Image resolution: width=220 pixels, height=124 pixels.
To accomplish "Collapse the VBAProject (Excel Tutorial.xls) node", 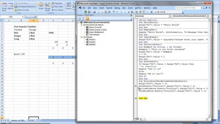I will (79, 22).
